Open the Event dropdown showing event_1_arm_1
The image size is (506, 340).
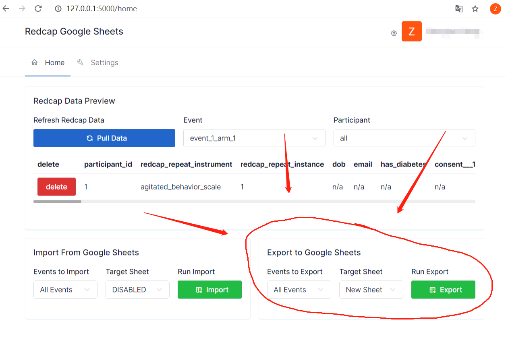pyautogui.click(x=254, y=138)
